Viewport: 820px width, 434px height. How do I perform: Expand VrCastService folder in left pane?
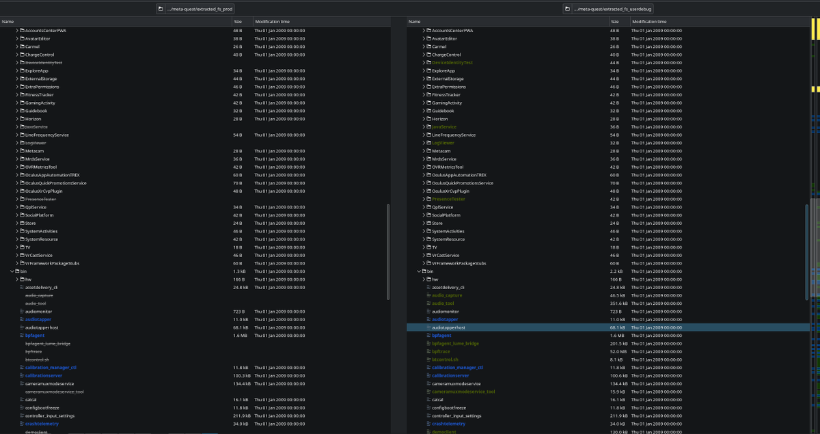[x=17, y=256]
